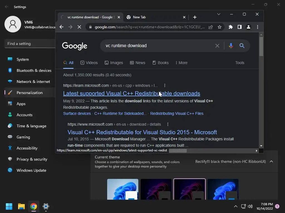Click the padlock site info icon
285x213 pixels.
90,27
